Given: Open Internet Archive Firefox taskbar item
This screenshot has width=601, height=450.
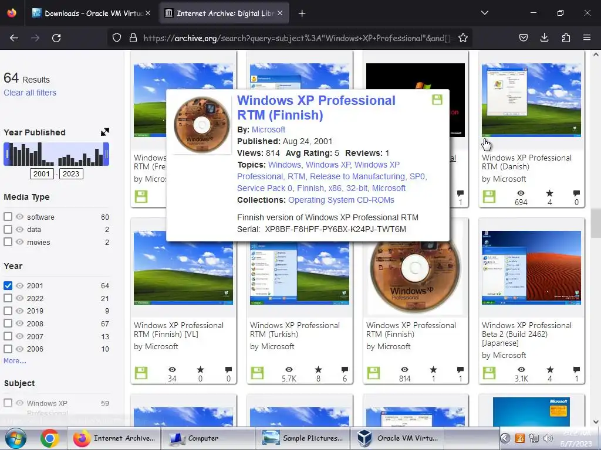Looking at the screenshot, I should [114, 438].
